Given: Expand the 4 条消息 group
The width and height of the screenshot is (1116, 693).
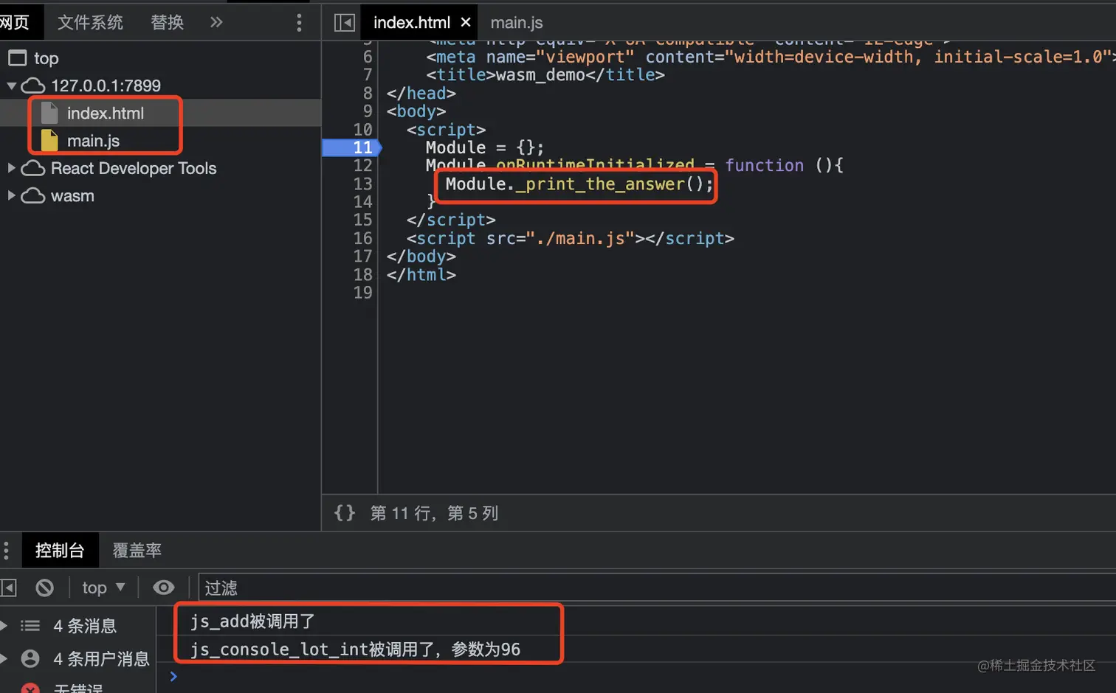Looking at the screenshot, I should point(4,626).
